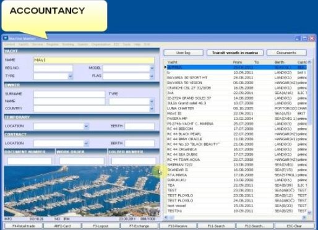
Task: Click the marina aerial photo
Action: pyautogui.click(x=82, y=190)
